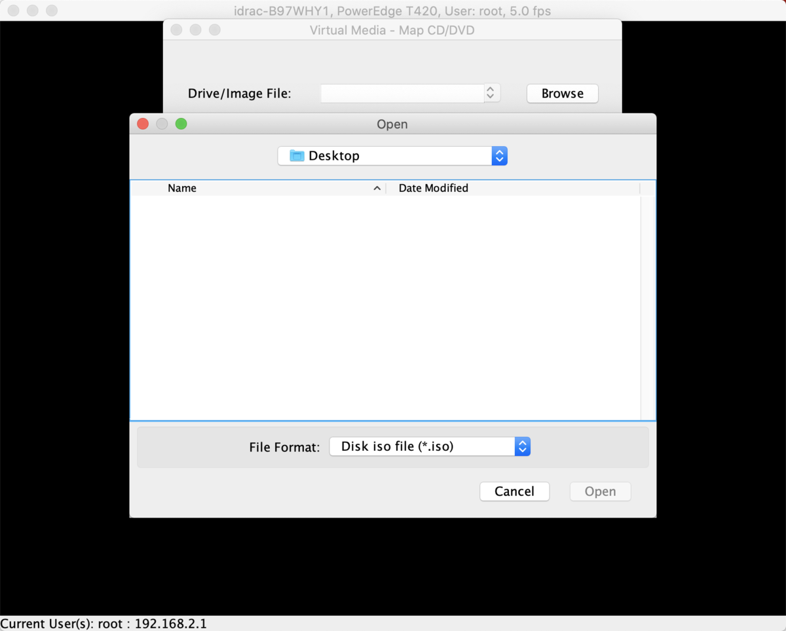Open the Desktop folder location dropdown
Image resolution: width=786 pixels, height=631 pixels.
(392, 156)
